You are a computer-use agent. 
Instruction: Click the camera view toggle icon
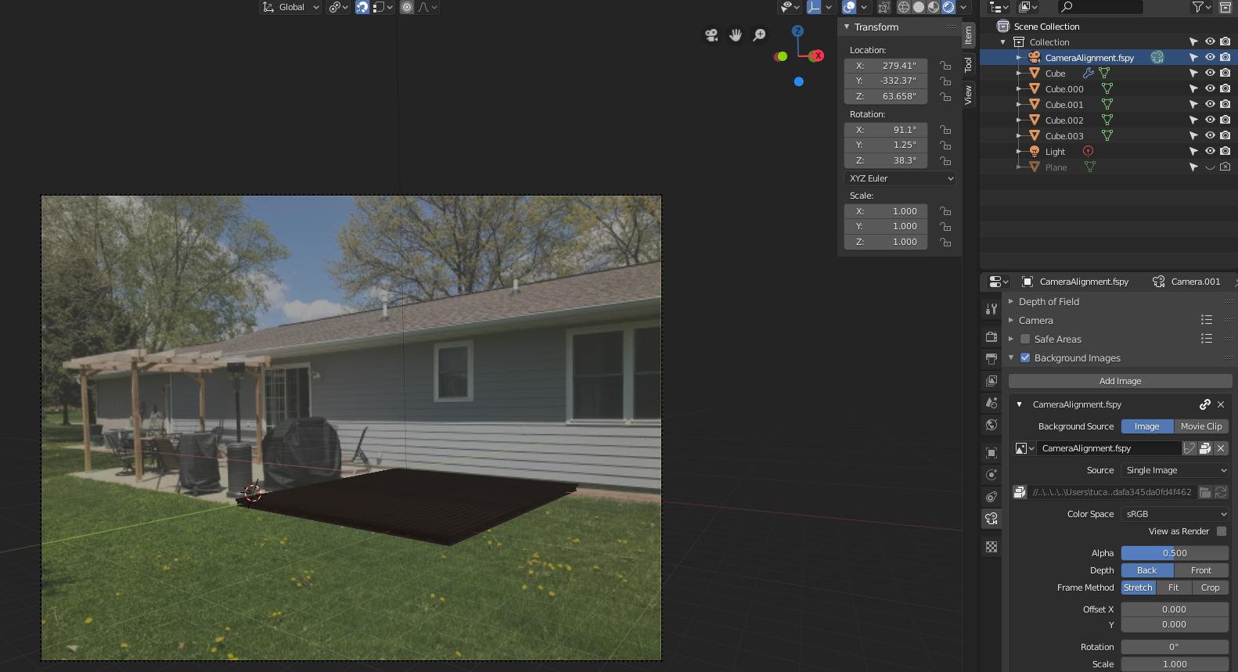coord(711,35)
